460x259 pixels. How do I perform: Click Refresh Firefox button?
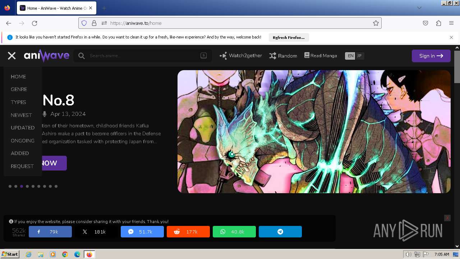point(289,37)
